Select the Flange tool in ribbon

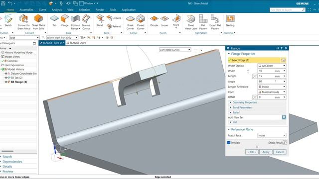coord(65,20)
